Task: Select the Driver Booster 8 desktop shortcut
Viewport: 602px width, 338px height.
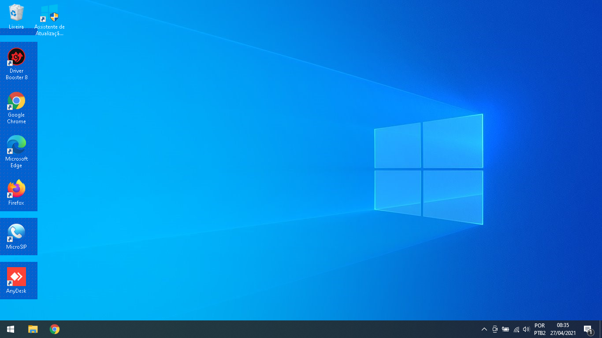Action: point(16,64)
